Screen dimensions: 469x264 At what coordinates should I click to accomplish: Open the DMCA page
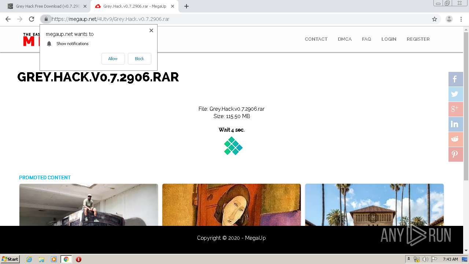click(345, 39)
